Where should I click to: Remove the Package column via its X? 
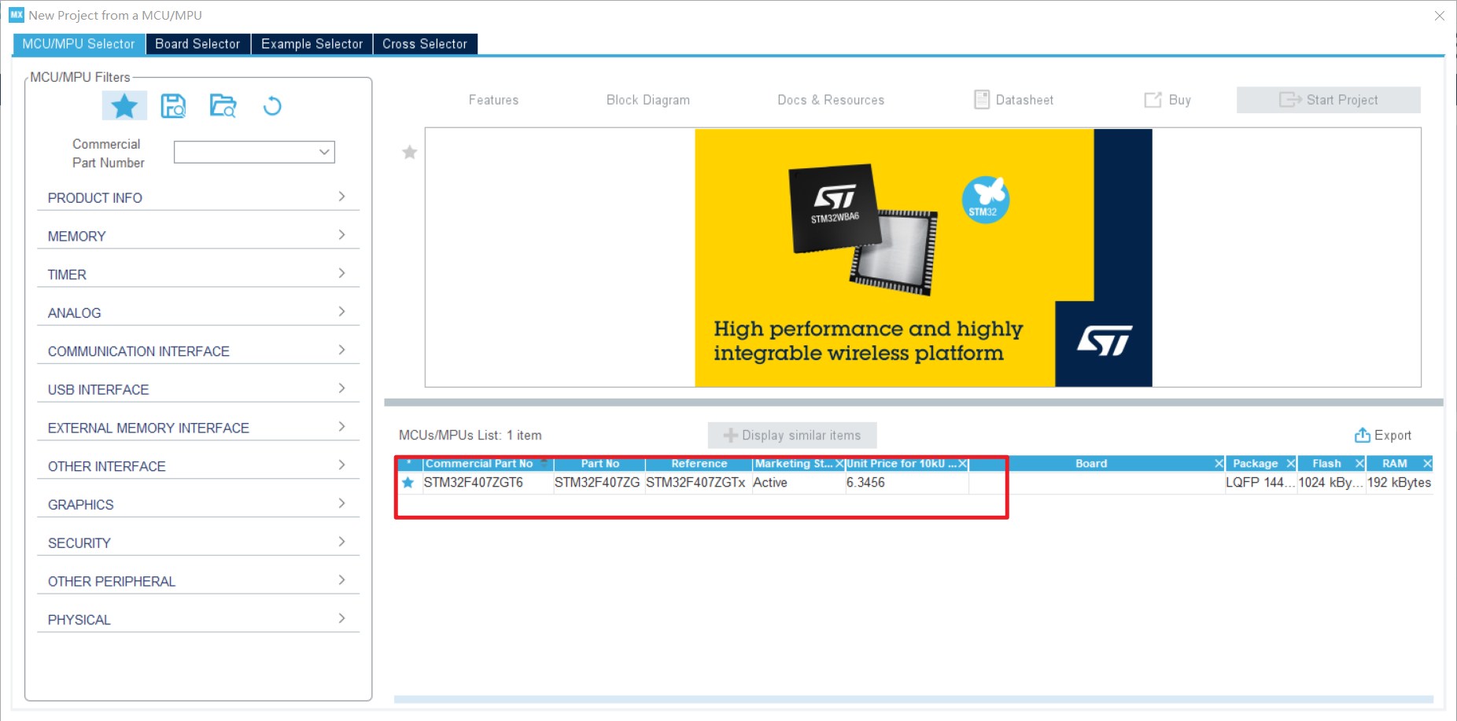click(x=1290, y=464)
